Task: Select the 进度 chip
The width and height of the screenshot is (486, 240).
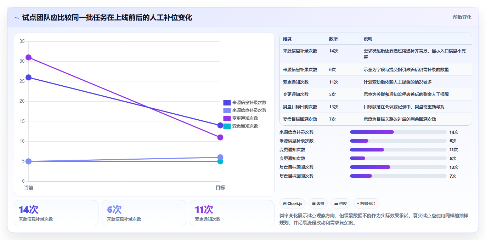Action: point(340,204)
